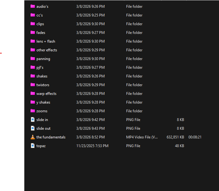
Task: Click the MP4 Video File type cell
Action: (142, 137)
